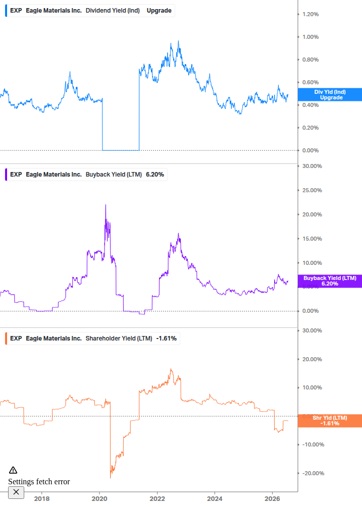Click the Dividend Yield (Ind) legend title

tap(113, 11)
